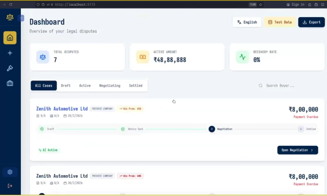This screenshot has height=196, width=327.
Task: Click Win Prob 40% badge
Action: click(x=130, y=176)
